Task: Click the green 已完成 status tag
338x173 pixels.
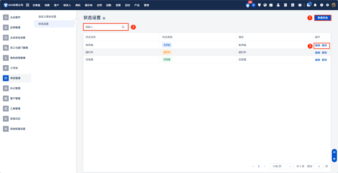Action: click(x=167, y=60)
